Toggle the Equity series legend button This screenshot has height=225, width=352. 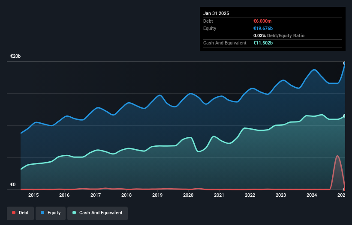tap(51, 213)
